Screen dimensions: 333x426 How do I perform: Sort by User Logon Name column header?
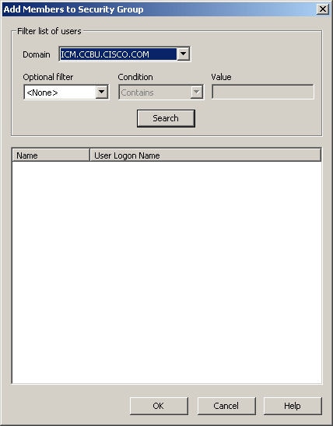[205, 155]
